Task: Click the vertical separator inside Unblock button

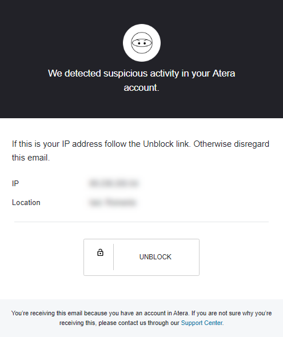Action: pos(114,257)
